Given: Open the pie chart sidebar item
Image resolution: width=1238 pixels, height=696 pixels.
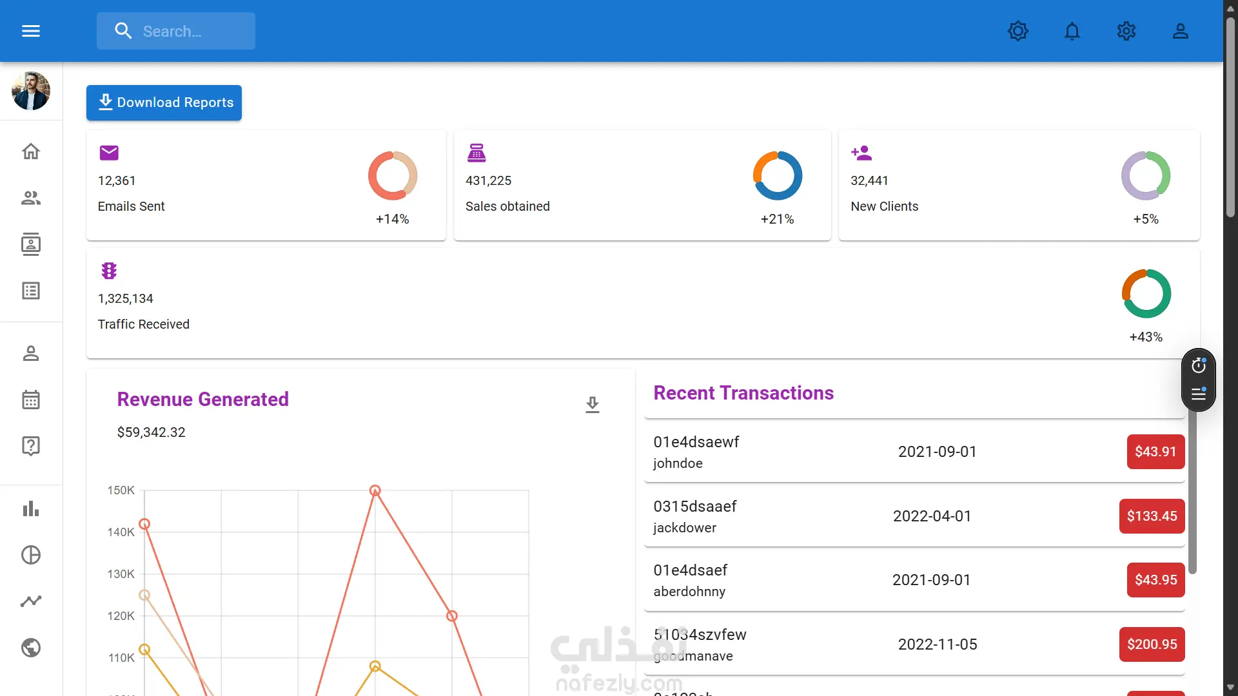Looking at the screenshot, I should [31, 555].
